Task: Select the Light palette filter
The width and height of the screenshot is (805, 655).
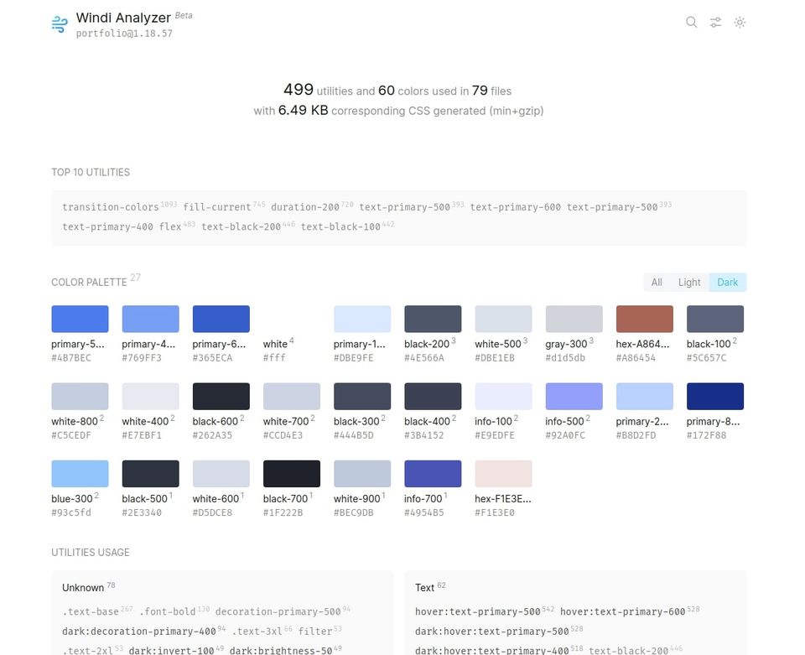Action: pos(689,283)
